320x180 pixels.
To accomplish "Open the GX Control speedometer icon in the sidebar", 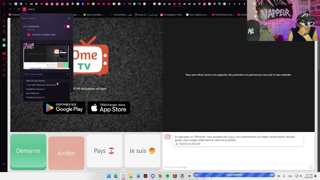I will click(4, 15).
